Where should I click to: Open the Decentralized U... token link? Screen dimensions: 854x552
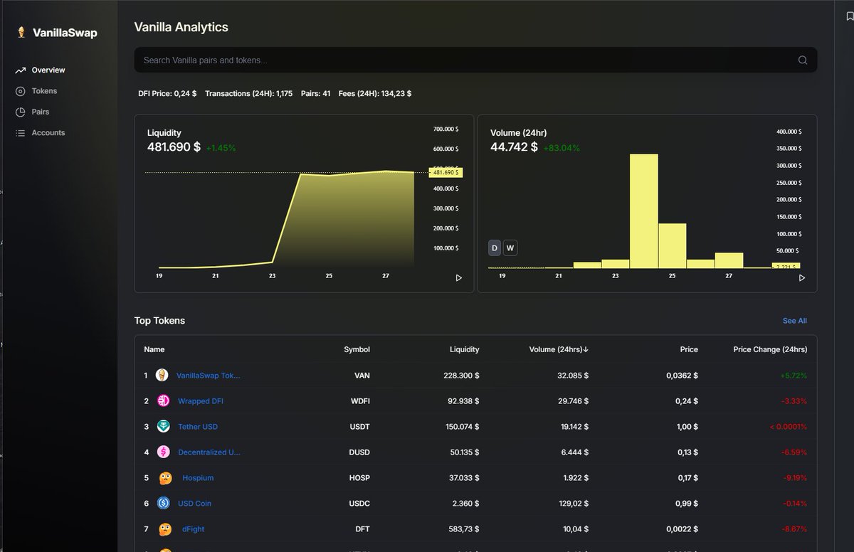pyautogui.click(x=209, y=452)
